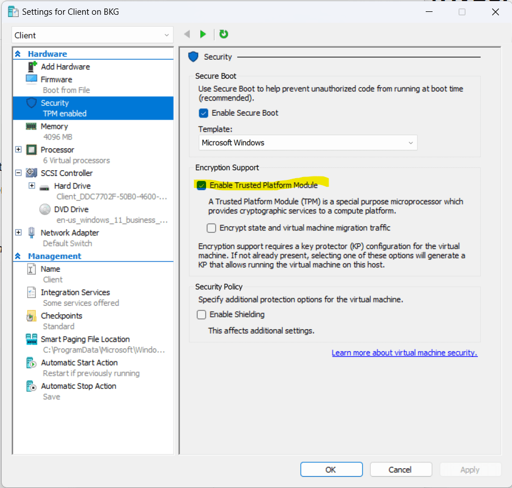This screenshot has height=488, width=512.
Task: Select Integration Services in the Management list
Action: click(x=75, y=292)
